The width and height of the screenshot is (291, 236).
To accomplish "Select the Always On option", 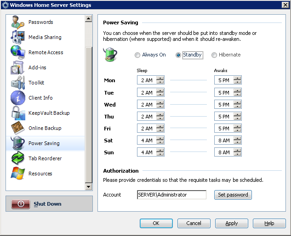I will coord(150,55).
